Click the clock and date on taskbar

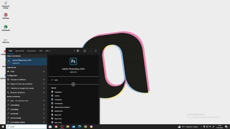220,126
